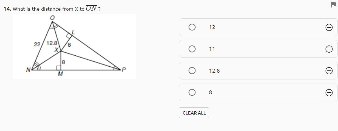Eliminate answer choice 8
Image resolution: width=338 pixels, height=131 pixels.
point(329,93)
